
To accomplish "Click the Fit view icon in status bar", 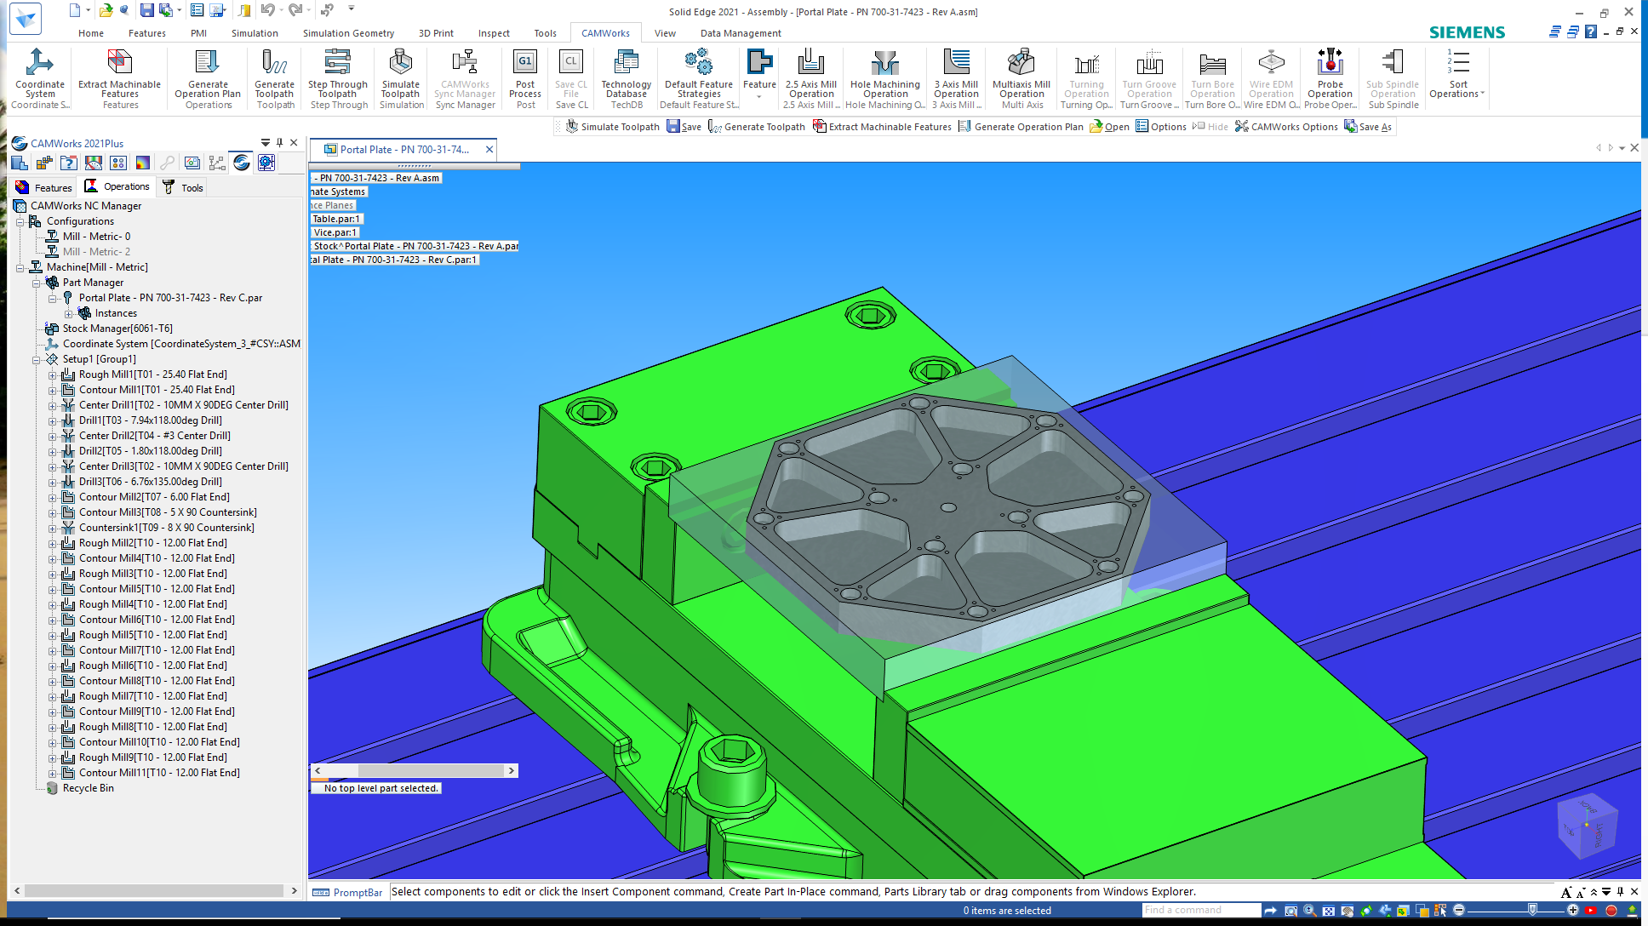I will pyautogui.click(x=1328, y=911).
